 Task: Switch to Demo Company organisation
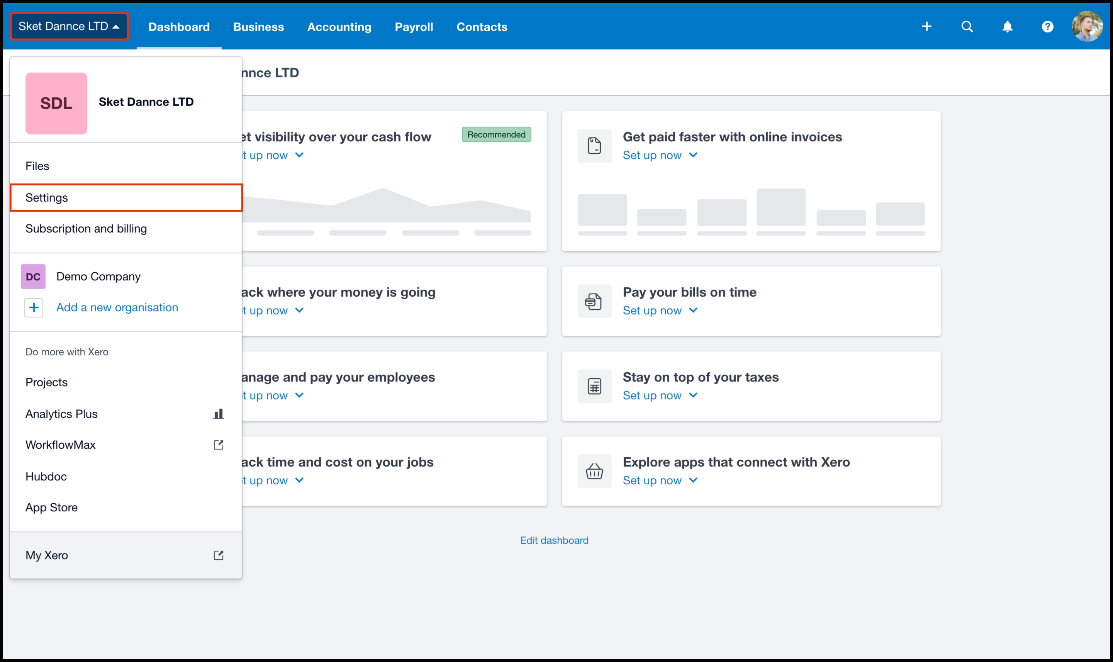coord(98,277)
